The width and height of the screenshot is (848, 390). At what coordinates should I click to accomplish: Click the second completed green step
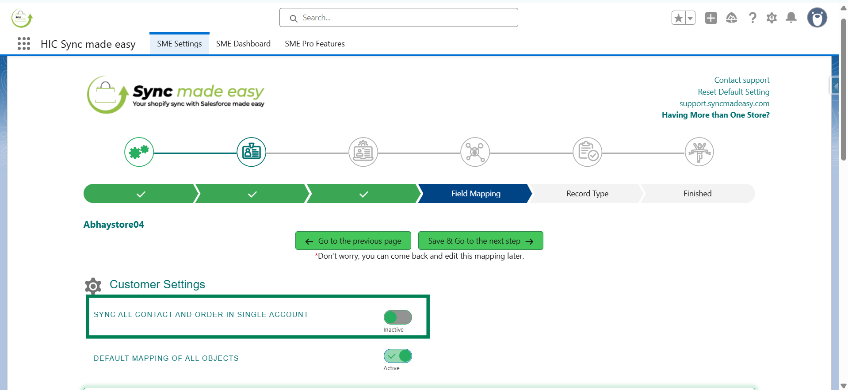point(252,194)
